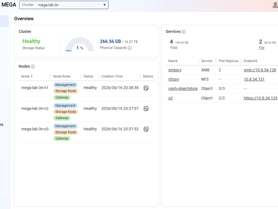Click the Gateway tag of mega-lab-3n-n1

(x=62, y=98)
